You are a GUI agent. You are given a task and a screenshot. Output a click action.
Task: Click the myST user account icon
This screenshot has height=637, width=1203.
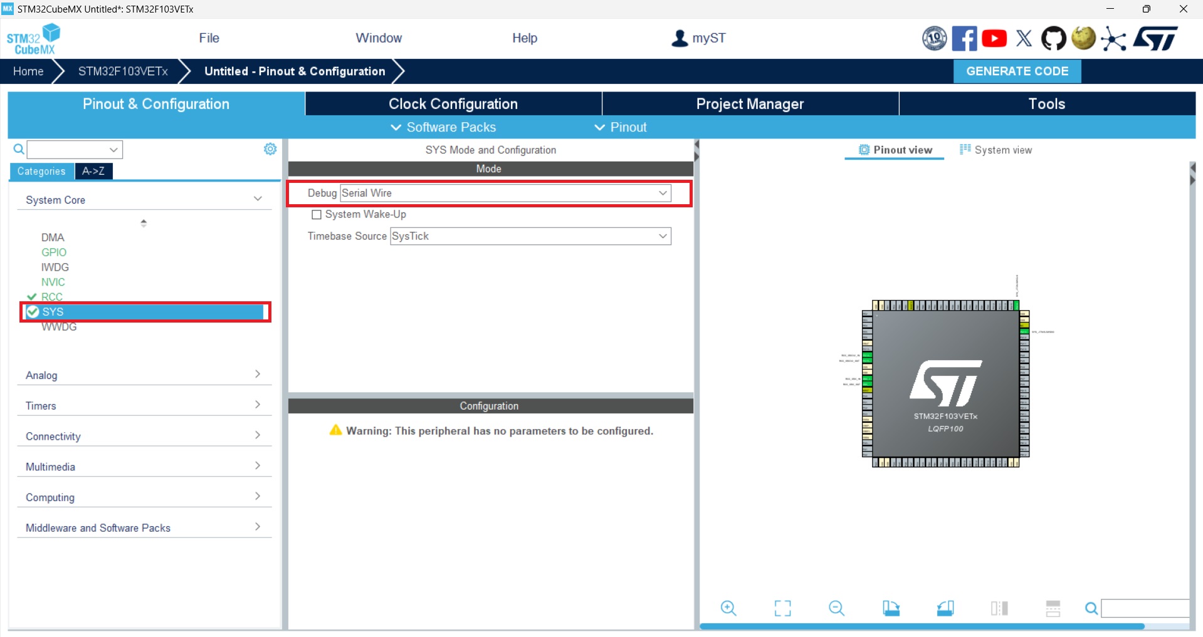(680, 38)
